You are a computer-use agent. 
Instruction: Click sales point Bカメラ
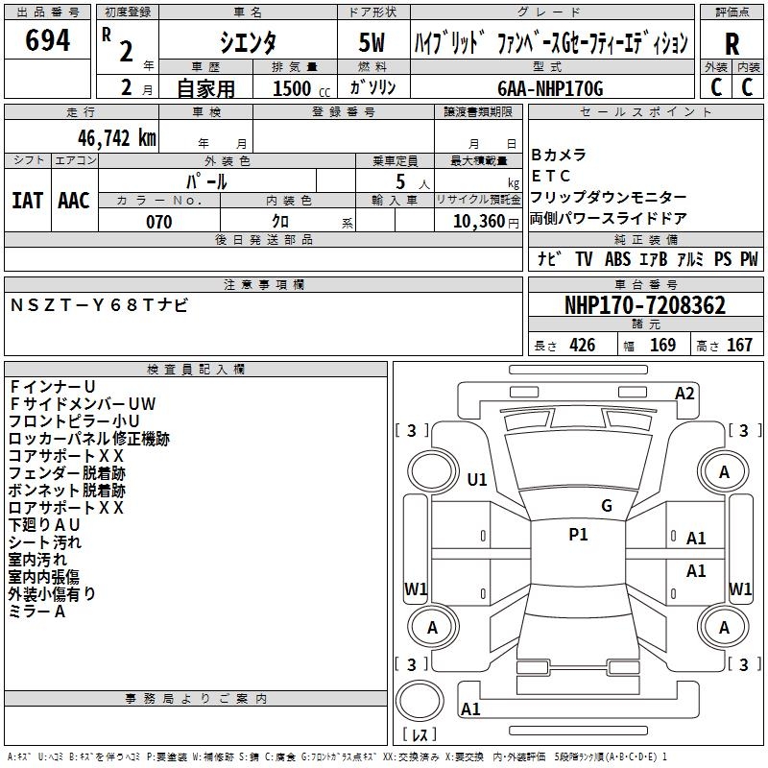pyautogui.click(x=559, y=155)
